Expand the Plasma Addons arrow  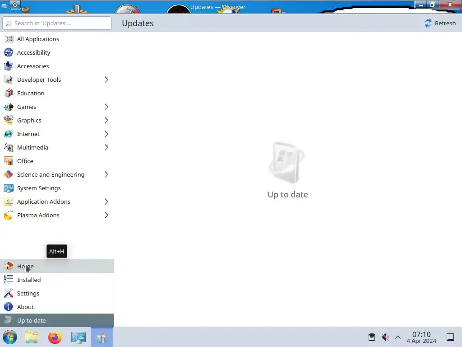106,216
